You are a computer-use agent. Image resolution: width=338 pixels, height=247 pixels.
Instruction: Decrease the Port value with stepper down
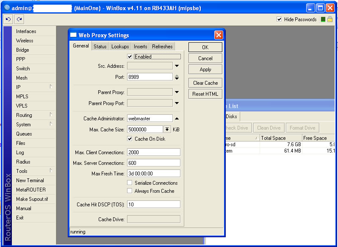[x=177, y=78]
